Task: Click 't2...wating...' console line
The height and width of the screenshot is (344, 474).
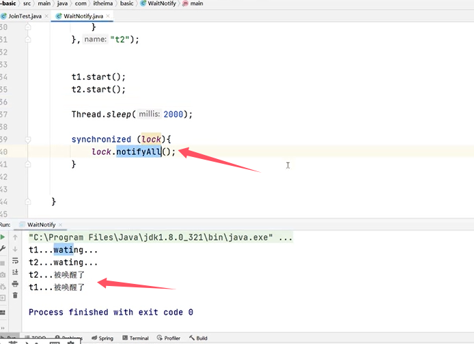Action: [x=64, y=262]
